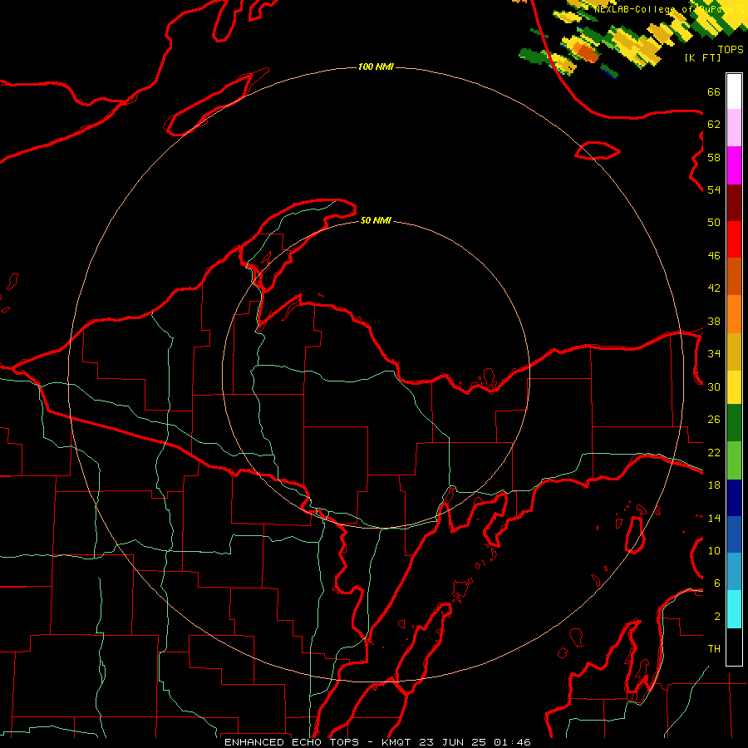Select the legend value "38"

coord(714,321)
